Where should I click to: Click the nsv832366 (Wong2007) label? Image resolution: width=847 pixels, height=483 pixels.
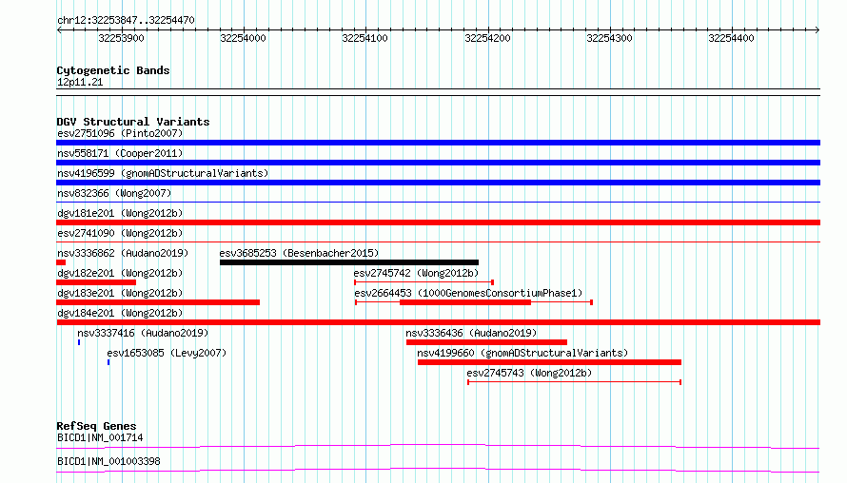pyautogui.click(x=114, y=193)
